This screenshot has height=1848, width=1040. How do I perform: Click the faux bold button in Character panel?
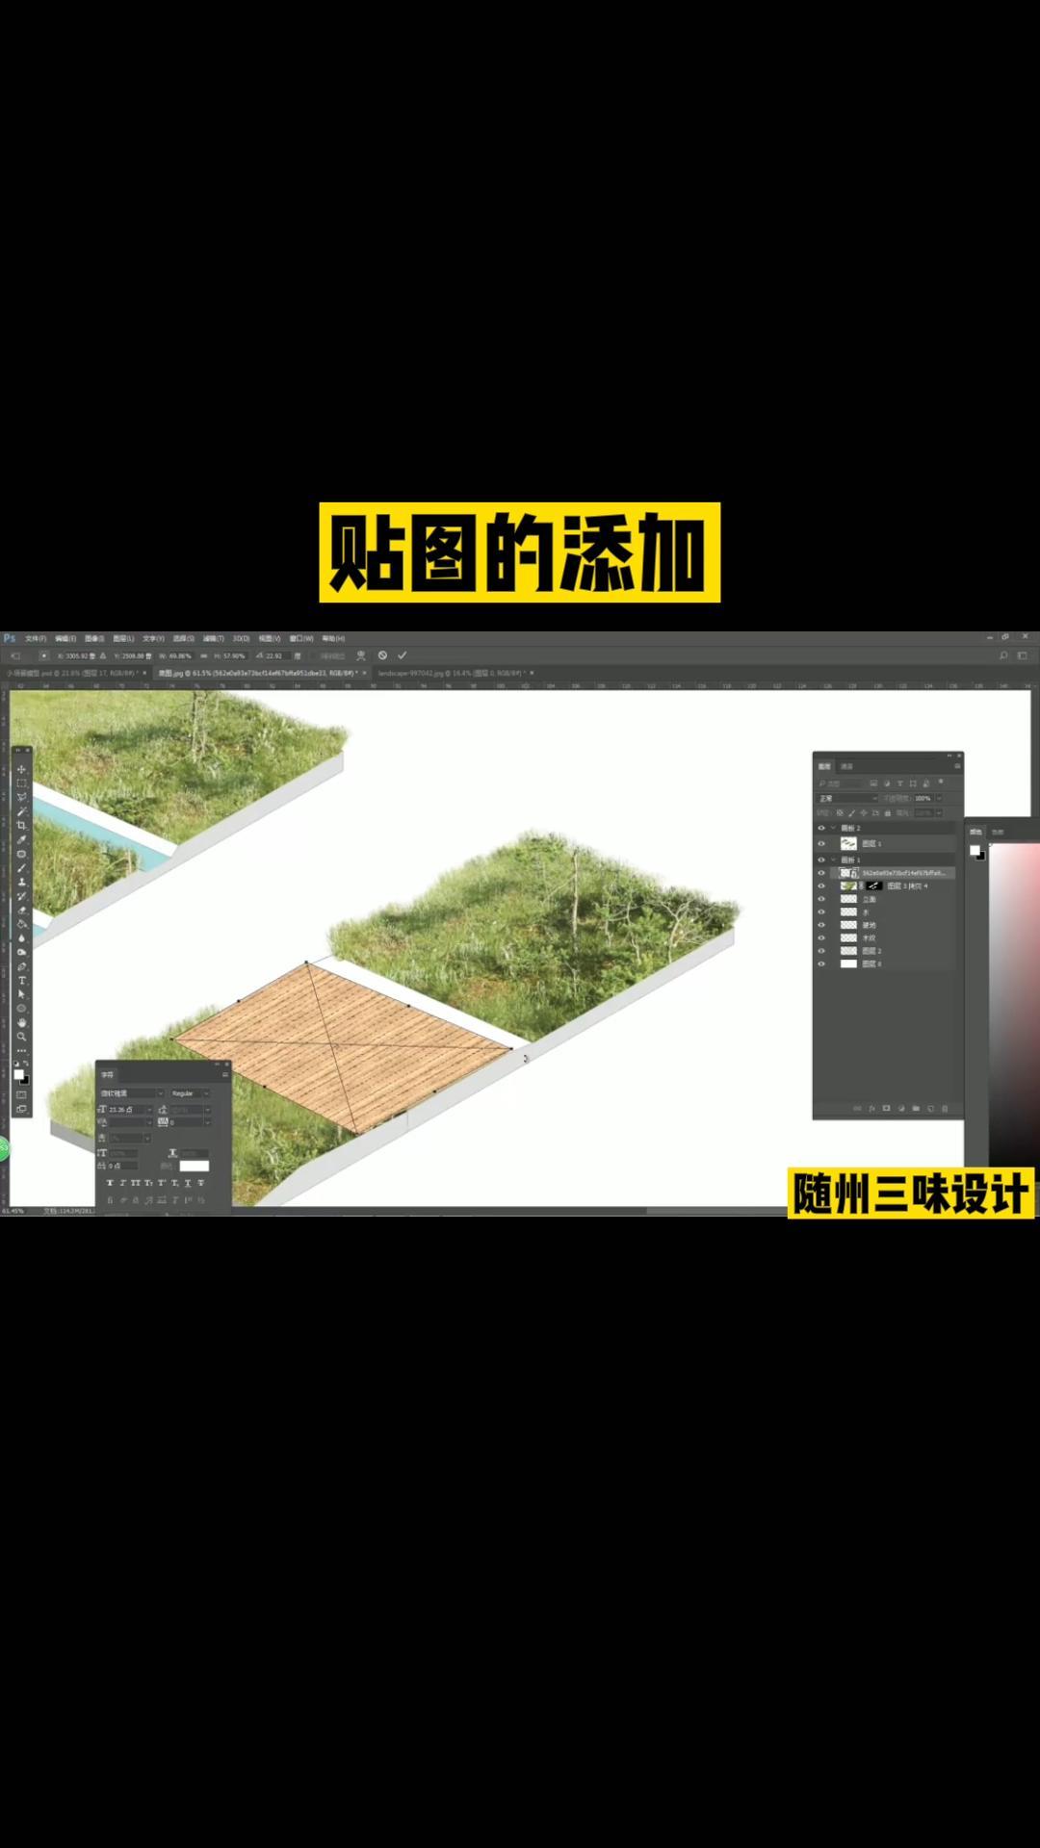[110, 1183]
